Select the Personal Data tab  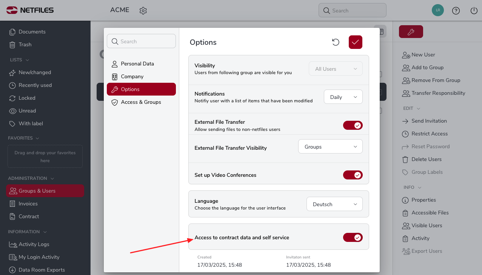tap(141, 64)
